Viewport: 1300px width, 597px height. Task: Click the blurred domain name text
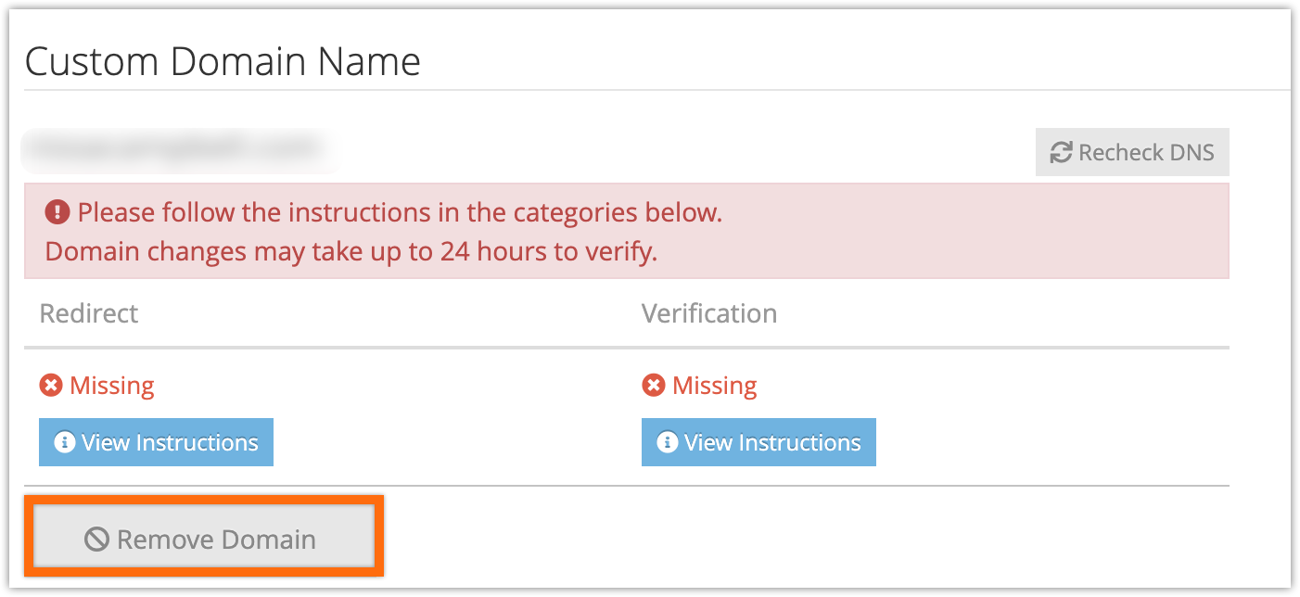(x=176, y=148)
